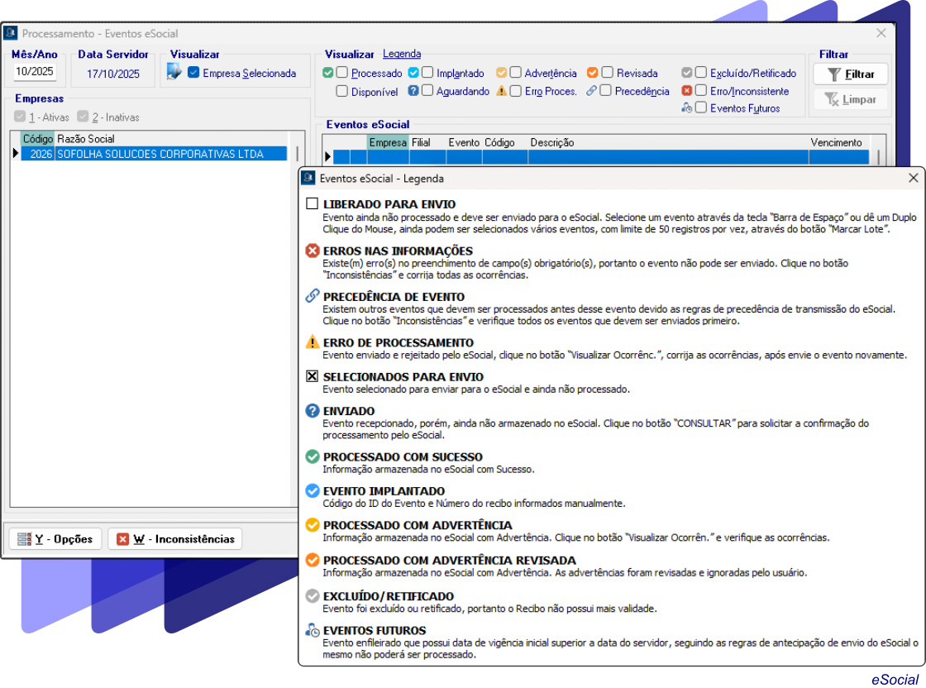Viewport: 926px width, 688px height.
Task: Open the Legenda link
Action: (x=402, y=54)
